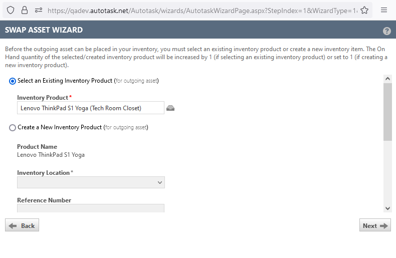396x258 pixels.
Task: Open site permissions icon in address bar
Action: click(39, 10)
